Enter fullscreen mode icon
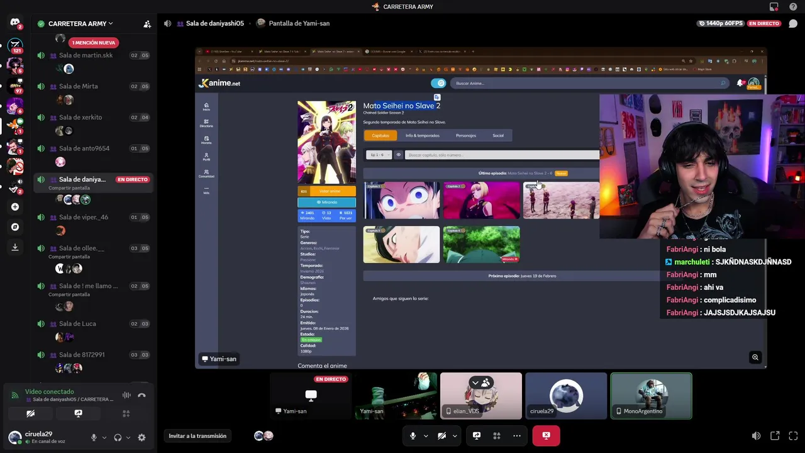805x453 pixels. 793,436
